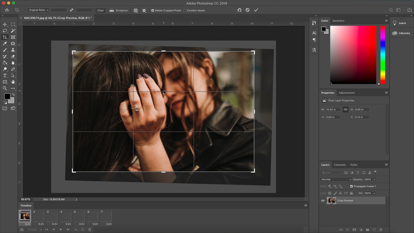Select the Zoom tool in toolbar

click(5, 88)
